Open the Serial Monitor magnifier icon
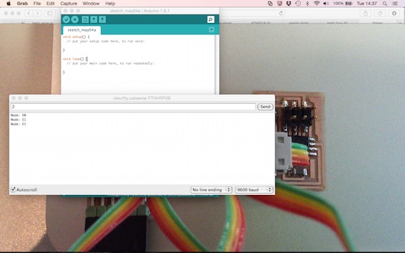The image size is (405, 253). [211, 20]
